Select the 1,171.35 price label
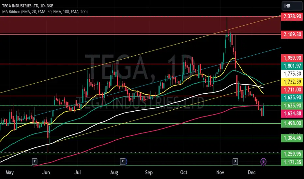 pyautogui.click(x=292, y=162)
